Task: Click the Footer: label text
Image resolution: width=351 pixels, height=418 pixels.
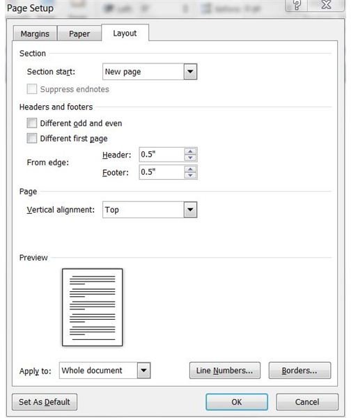Action: click(x=116, y=173)
